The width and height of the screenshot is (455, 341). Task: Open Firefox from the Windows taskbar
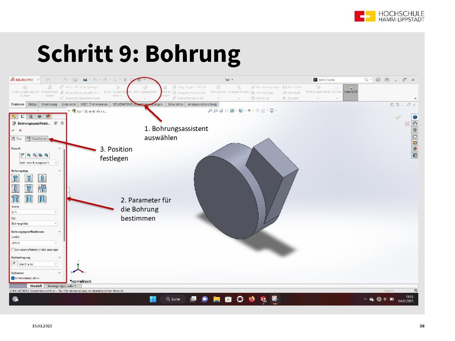tap(252, 299)
